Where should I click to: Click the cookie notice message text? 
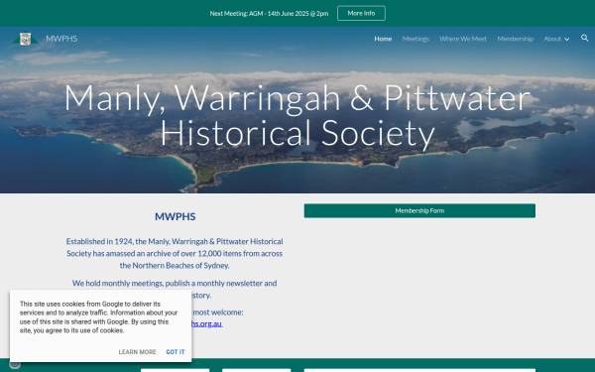[98, 317]
